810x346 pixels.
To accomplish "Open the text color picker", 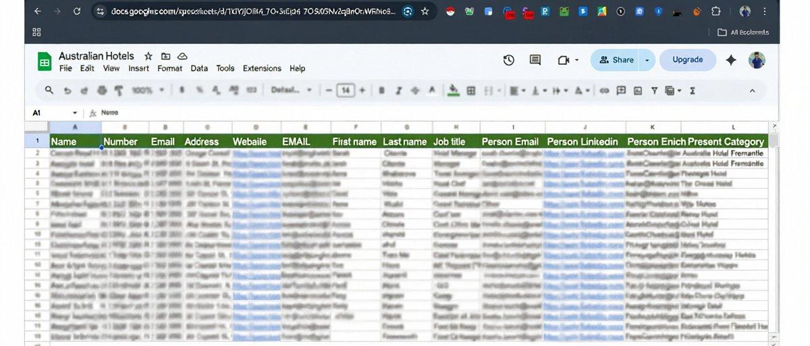I will 432,91.
